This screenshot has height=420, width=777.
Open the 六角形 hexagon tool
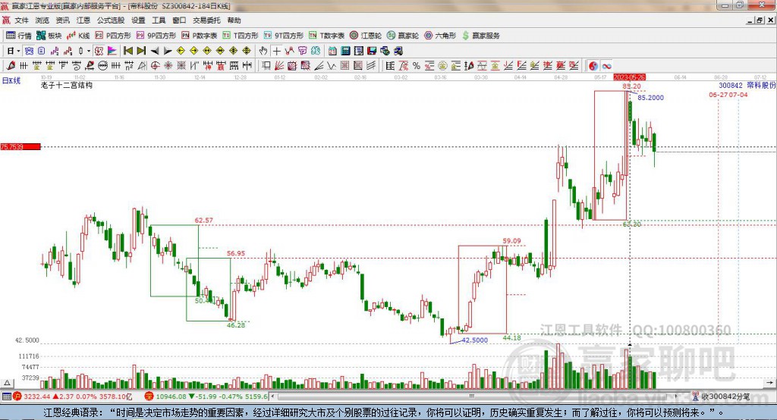440,36
